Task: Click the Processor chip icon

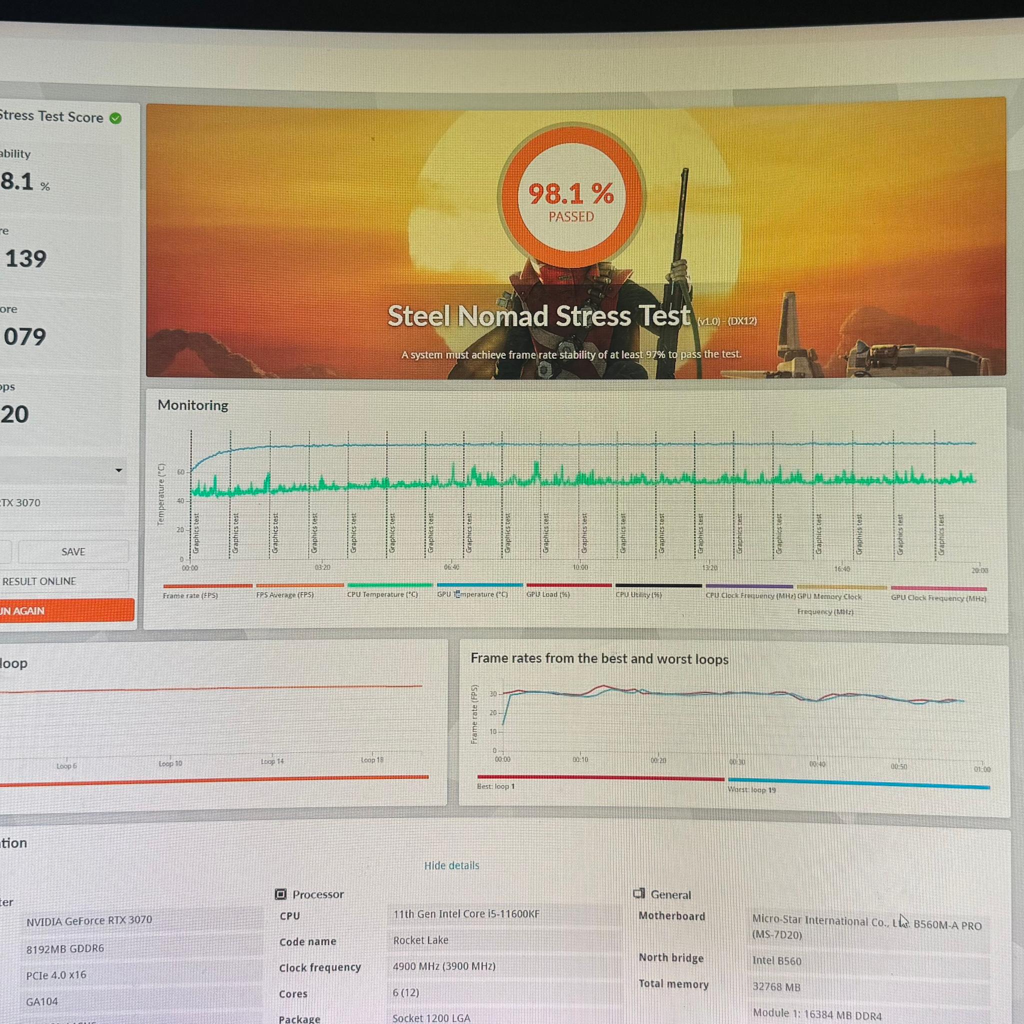Action: (x=280, y=894)
